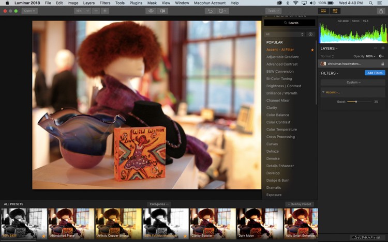The width and height of the screenshot is (388, 242).
Task: Choose the Dramatic filter
Action: 274,188
